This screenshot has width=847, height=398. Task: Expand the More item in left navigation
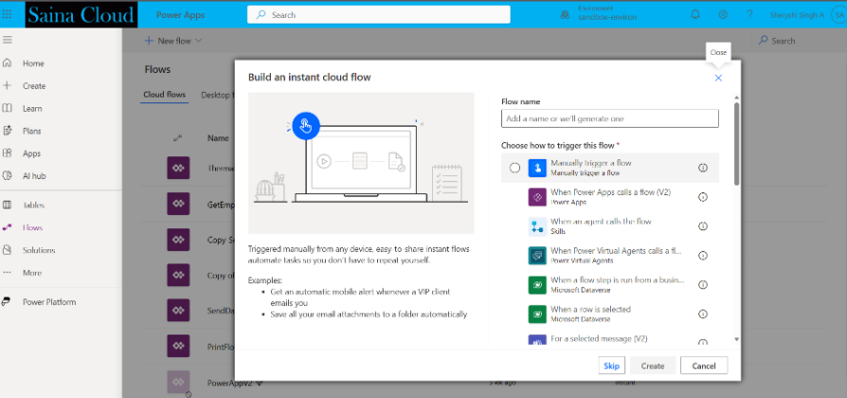32,273
